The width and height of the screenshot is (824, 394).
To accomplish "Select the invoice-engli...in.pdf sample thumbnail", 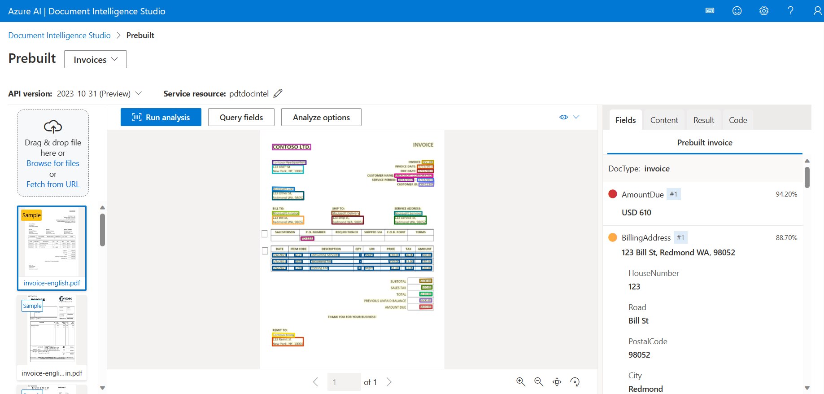I will tap(52, 337).
